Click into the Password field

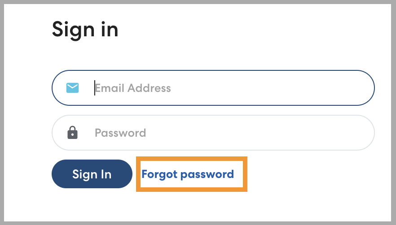[x=224, y=133]
